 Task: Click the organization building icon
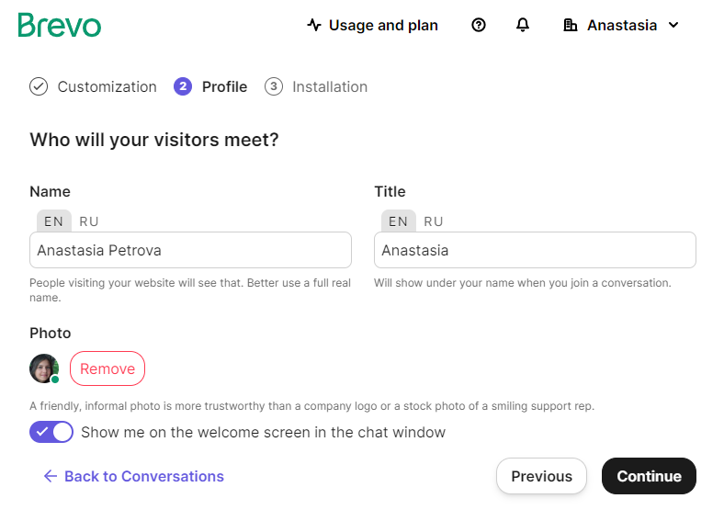[x=570, y=25]
